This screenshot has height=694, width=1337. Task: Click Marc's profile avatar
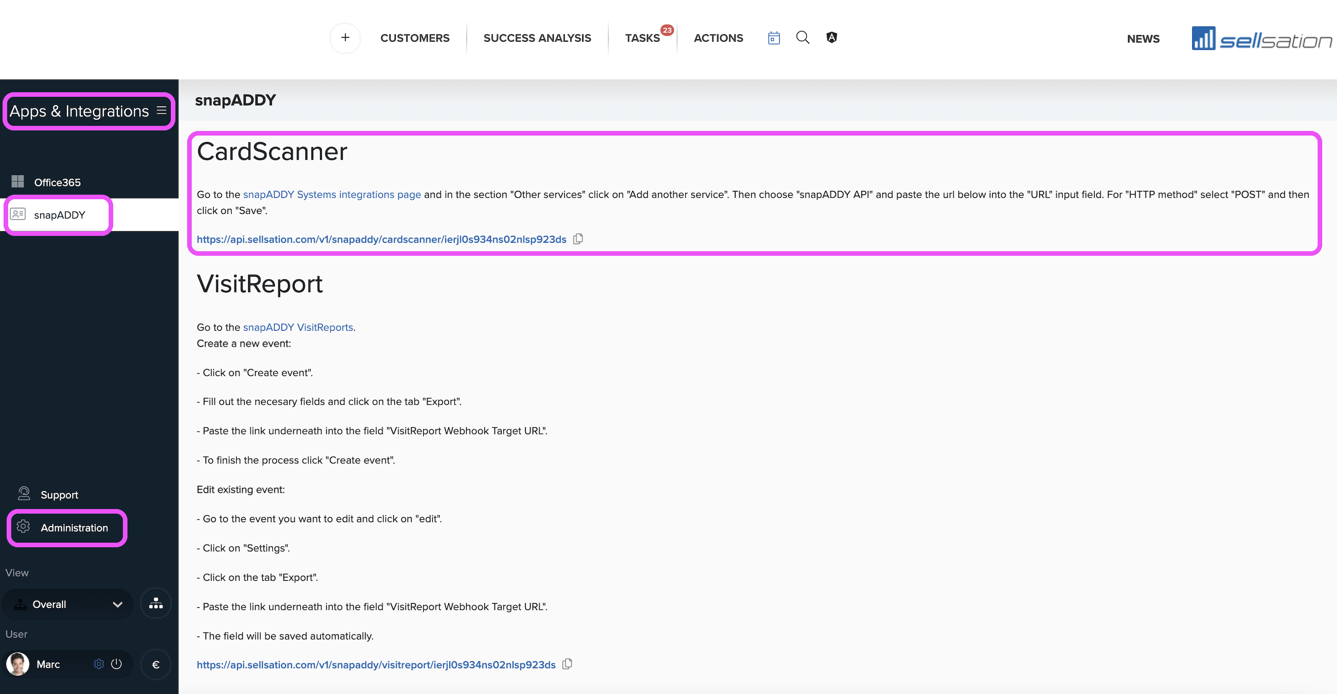(18, 664)
